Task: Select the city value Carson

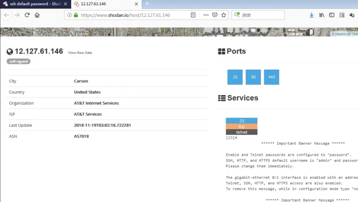Action: coord(81,81)
